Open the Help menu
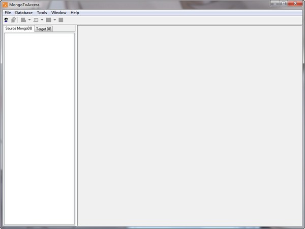The image size is (305, 229). click(x=75, y=12)
